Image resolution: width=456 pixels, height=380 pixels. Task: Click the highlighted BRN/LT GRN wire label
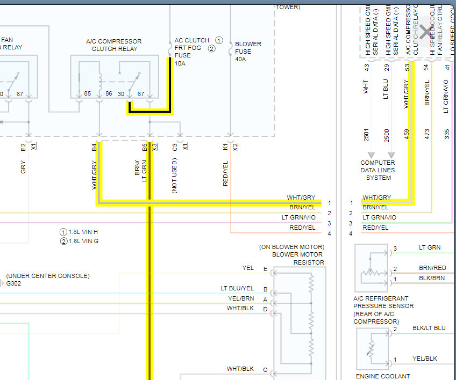(141, 171)
